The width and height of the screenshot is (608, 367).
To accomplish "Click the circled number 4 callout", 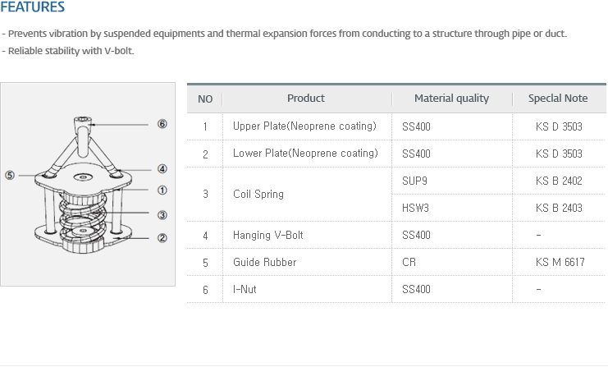I will click(x=162, y=169).
